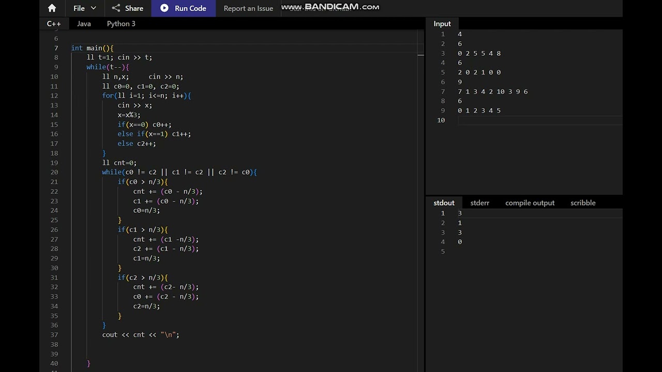Click input line '0 2 5 5 4 8'
Viewport: 662px width, 372px height.
pyautogui.click(x=479, y=53)
